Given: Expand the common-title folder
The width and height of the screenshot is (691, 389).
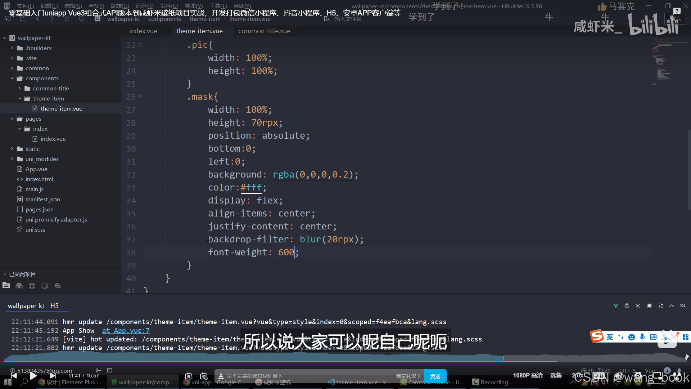Looking at the screenshot, I should click(19, 88).
